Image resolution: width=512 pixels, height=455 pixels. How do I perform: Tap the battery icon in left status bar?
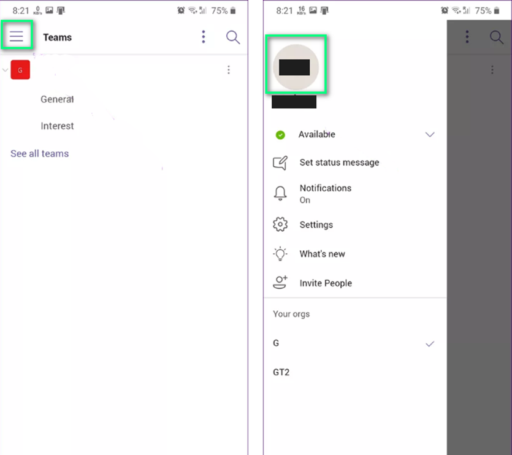point(233,11)
